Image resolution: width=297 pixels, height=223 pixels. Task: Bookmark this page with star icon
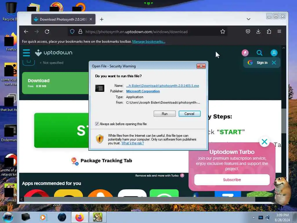(223, 31)
